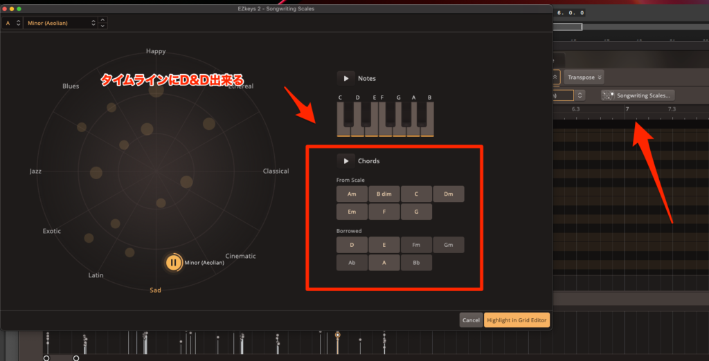
Task: Pick the scale dot near Jazz
Action: click(96, 172)
